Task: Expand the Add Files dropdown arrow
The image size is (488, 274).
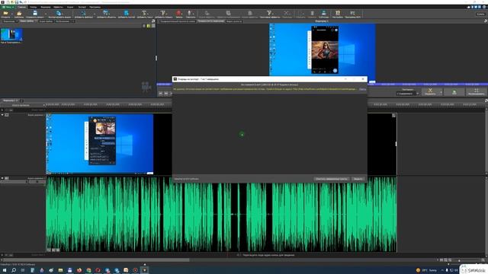Action: tap(95, 14)
